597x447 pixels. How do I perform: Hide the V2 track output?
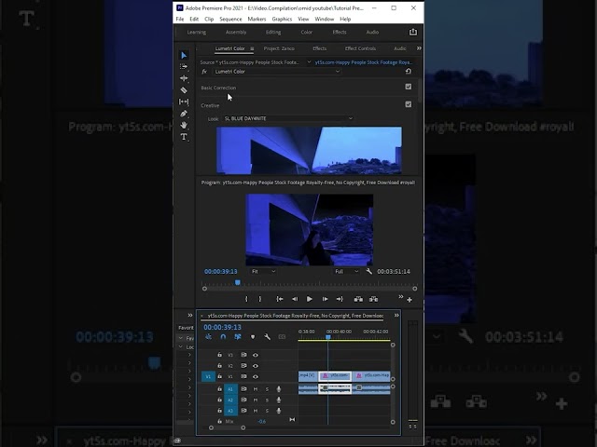click(x=256, y=366)
